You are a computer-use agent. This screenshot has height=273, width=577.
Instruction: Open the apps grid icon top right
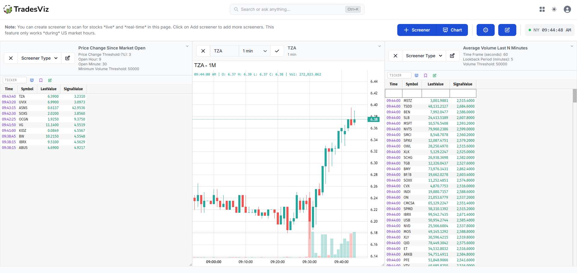tap(542, 9)
